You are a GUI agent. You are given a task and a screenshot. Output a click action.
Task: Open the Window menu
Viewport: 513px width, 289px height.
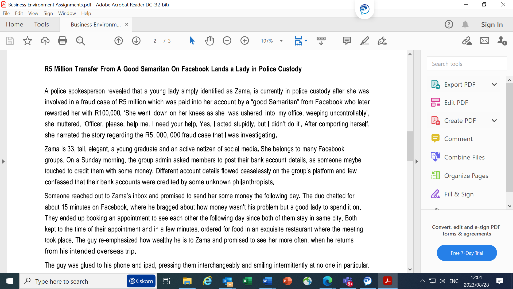pos(67,13)
